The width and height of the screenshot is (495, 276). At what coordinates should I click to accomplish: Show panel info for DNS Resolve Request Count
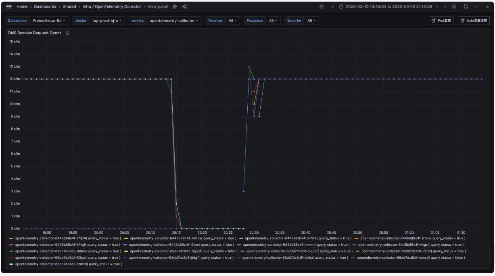[x=67, y=33]
